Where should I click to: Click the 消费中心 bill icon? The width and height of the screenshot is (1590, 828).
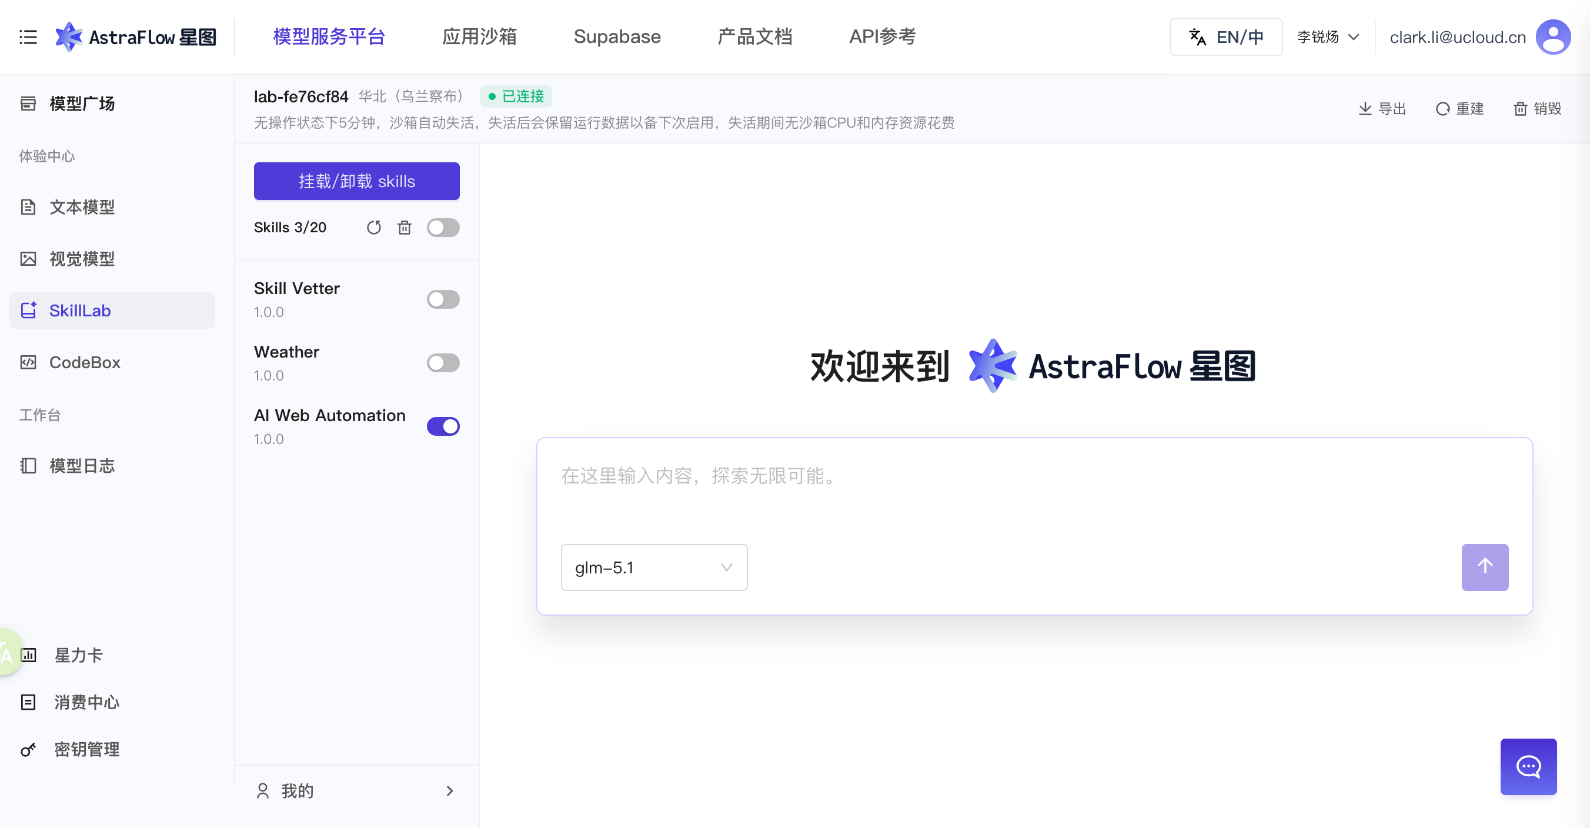pos(28,702)
